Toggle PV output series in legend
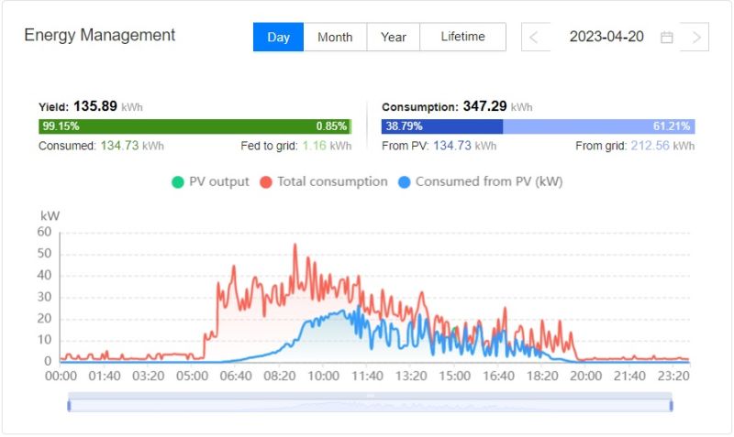734x437 pixels. pyautogui.click(x=210, y=181)
